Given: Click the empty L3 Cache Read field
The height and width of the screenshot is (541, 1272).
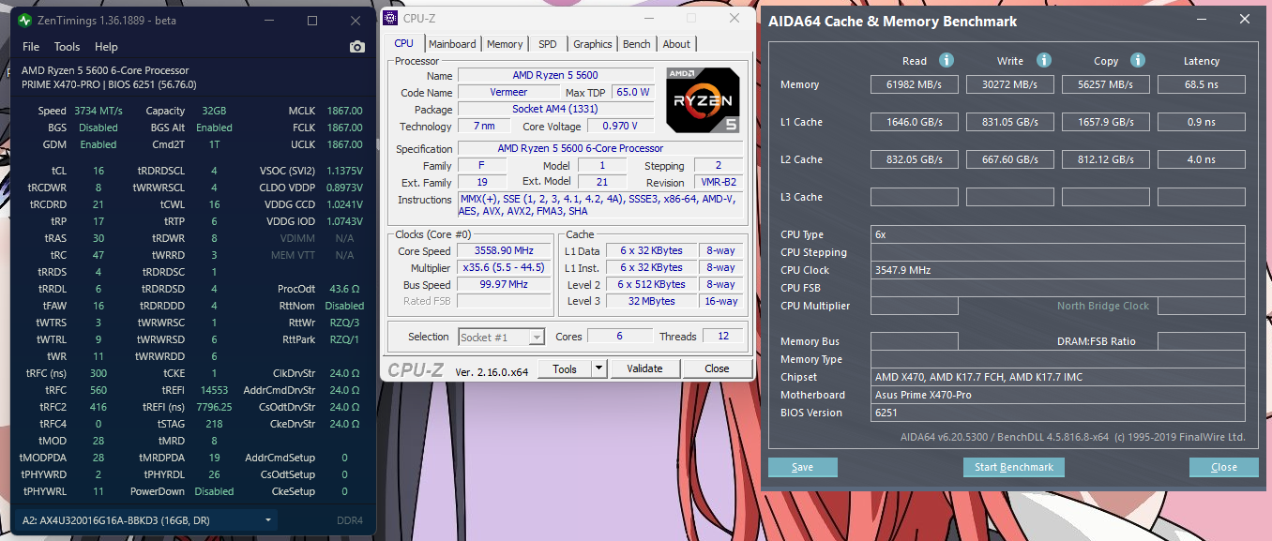Looking at the screenshot, I should (x=915, y=197).
